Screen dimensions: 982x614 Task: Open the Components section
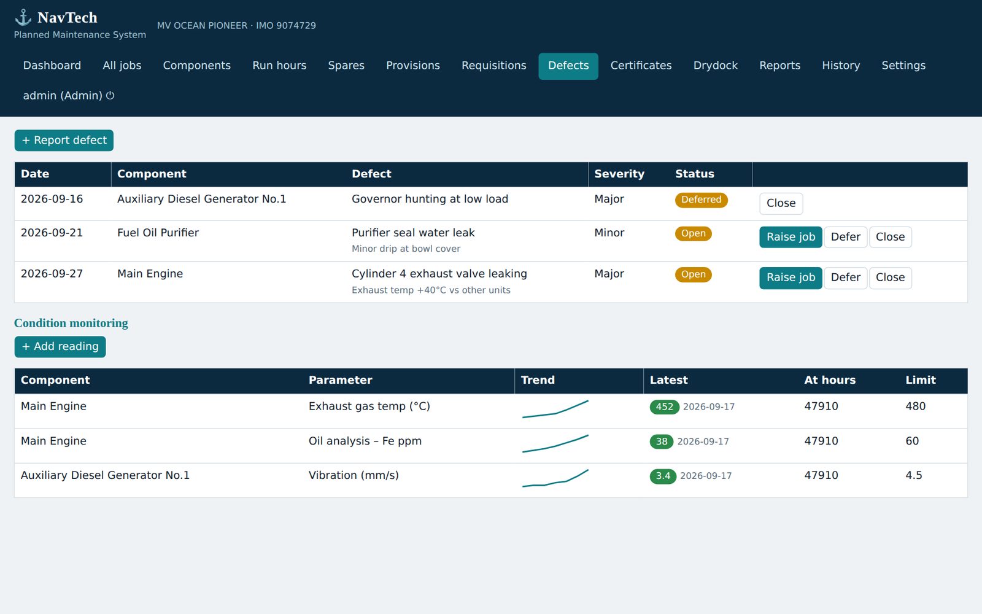(x=197, y=66)
